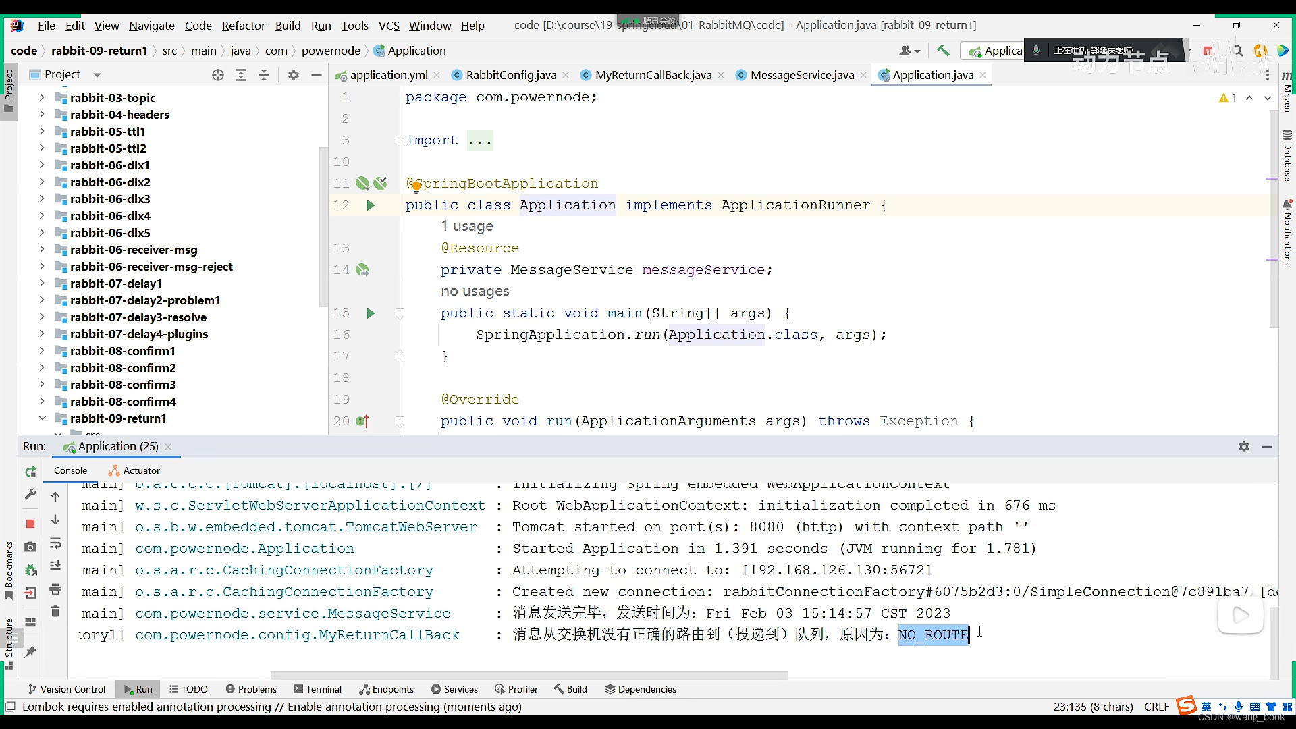The height and width of the screenshot is (729, 1296).
Task: Click the console horizontal scrollbar
Action: pyautogui.click(x=529, y=675)
